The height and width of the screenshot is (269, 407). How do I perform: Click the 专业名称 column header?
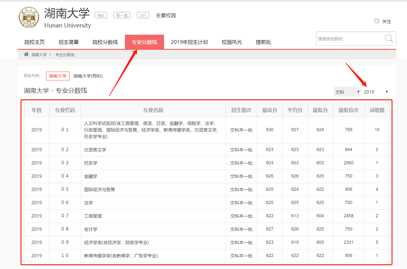[153, 110]
